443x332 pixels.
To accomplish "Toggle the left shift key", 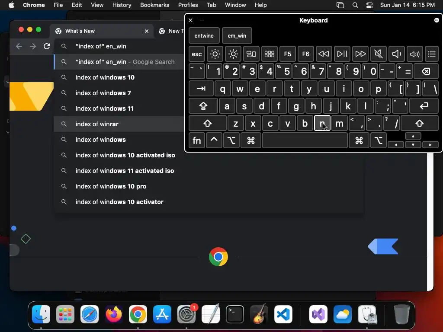I will point(207,123).
